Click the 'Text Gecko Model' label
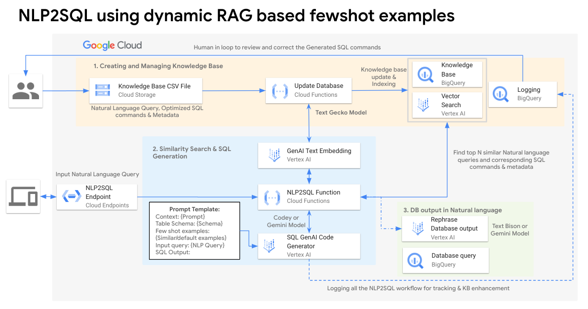Viewport: 588px width, 309px height. 341,113
